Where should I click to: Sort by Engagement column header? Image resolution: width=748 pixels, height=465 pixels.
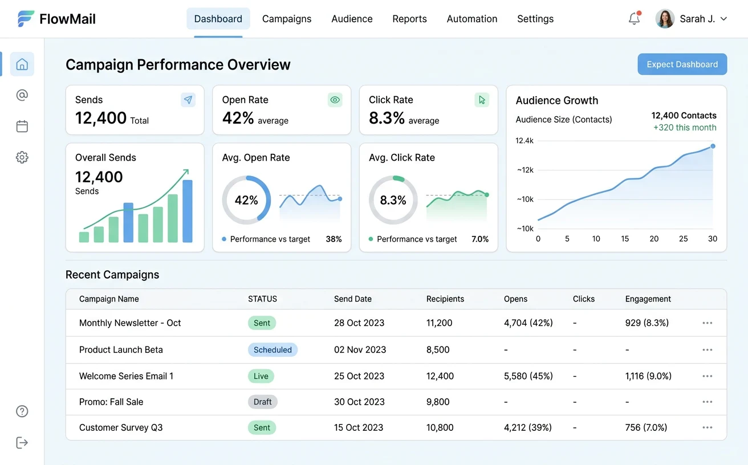pyautogui.click(x=648, y=299)
